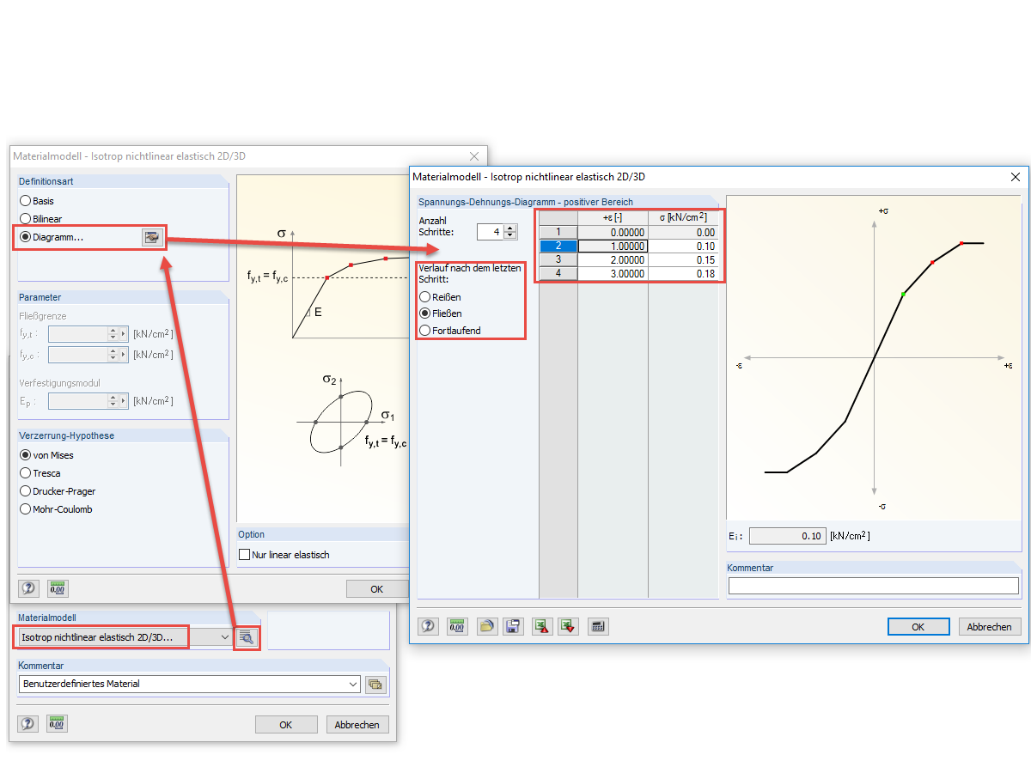Open help with the question mark icon
This screenshot has width=1031, height=773.
428,626
